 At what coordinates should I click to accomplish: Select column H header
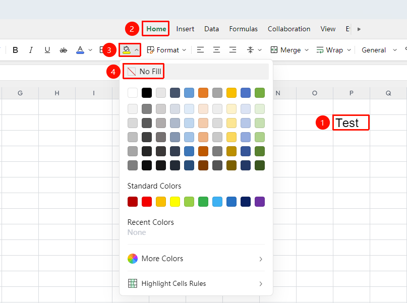(x=57, y=93)
